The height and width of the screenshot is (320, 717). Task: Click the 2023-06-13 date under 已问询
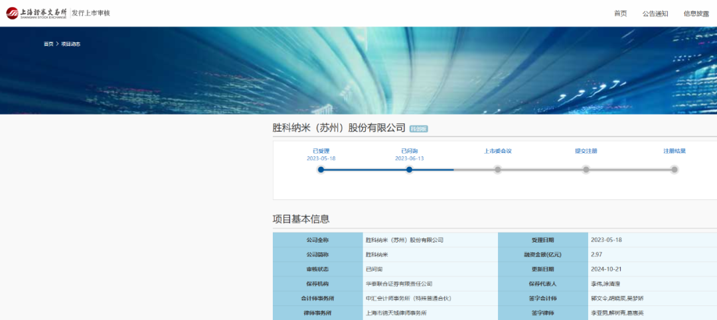click(409, 158)
